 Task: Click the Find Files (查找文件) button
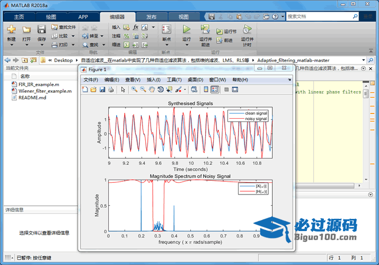click(x=64, y=27)
